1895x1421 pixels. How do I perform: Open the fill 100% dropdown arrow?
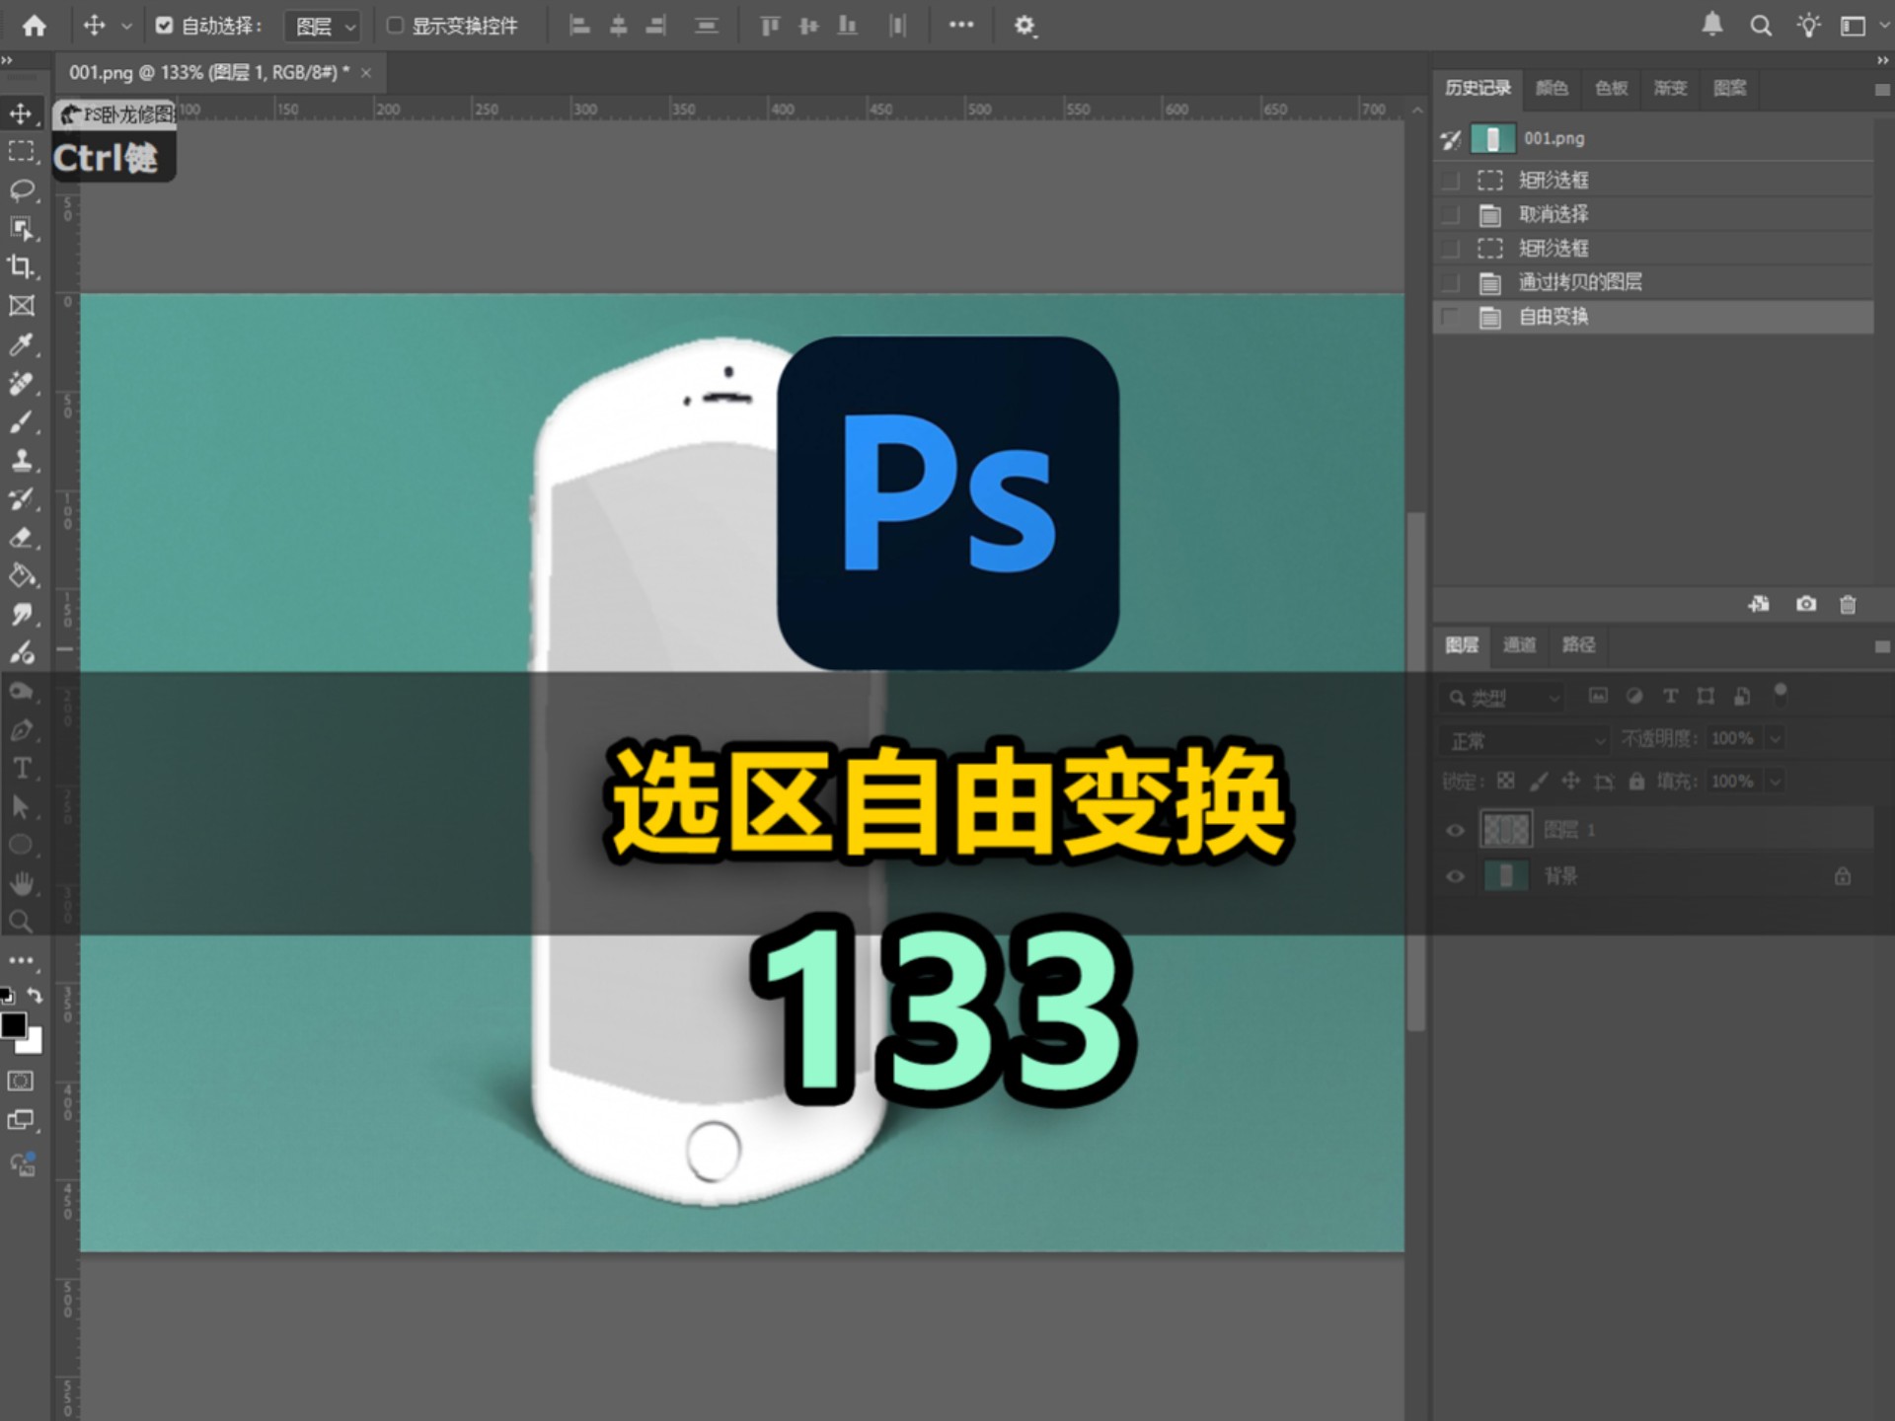coord(1775,782)
